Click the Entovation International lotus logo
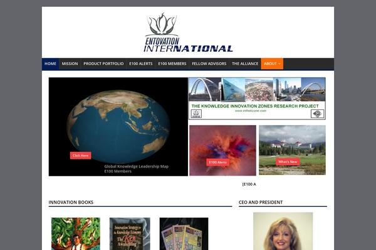This screenshot has width=376, height=250. (188, 32)
